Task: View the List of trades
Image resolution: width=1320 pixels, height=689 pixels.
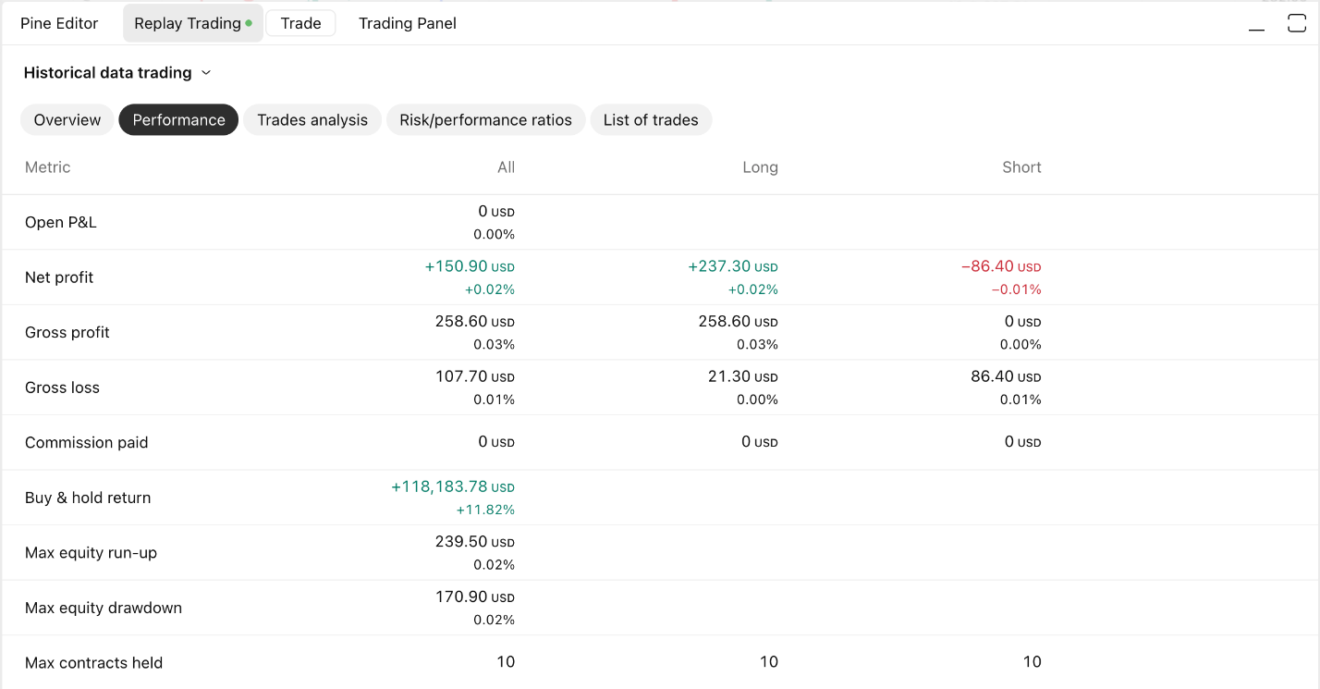Action: (651, 120)
